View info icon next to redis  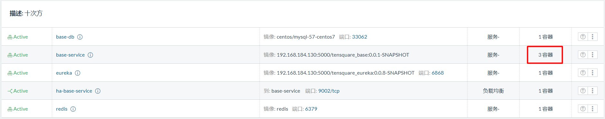click(x=73, y=109)
